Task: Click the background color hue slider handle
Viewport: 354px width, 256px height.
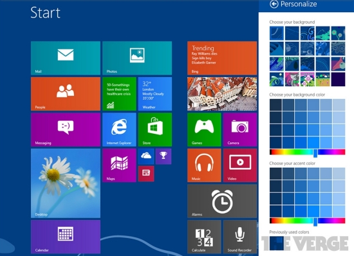Action: pos(315,153)
